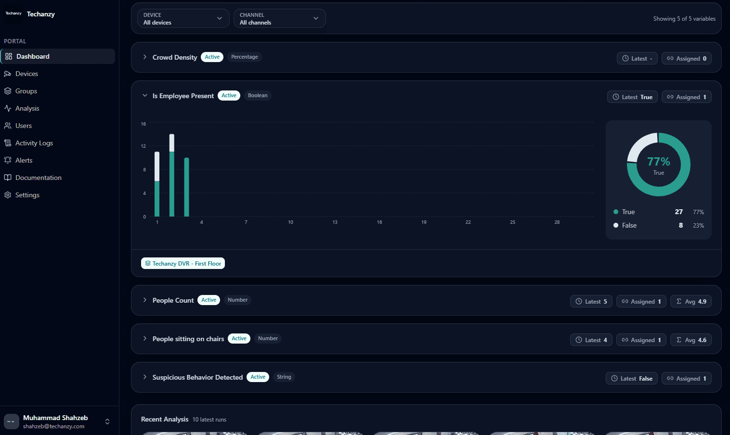Click Showing 5 of 5 variables text
This screenshot has height=435, width=730.
click(684, 19)
